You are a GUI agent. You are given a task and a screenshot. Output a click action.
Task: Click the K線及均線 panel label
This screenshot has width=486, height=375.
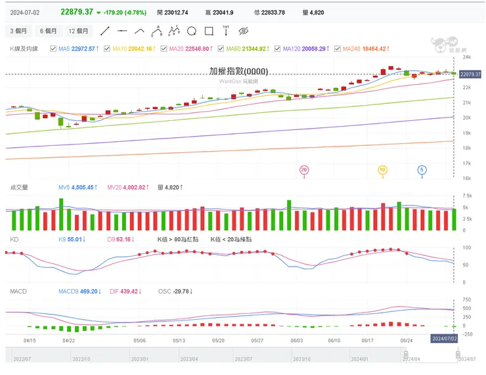click(24, 49)
